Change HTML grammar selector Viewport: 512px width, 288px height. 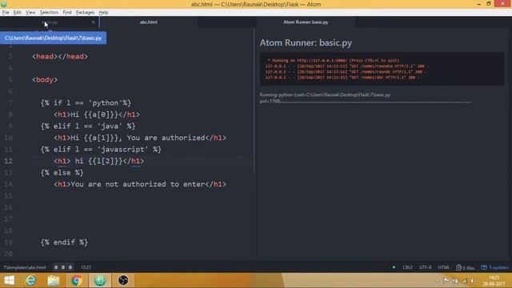(x=443, y=267)
